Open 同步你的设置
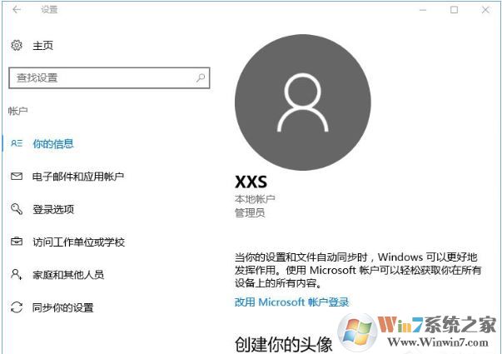The width and height of the screenshot is (502, 354). (62, 308)
